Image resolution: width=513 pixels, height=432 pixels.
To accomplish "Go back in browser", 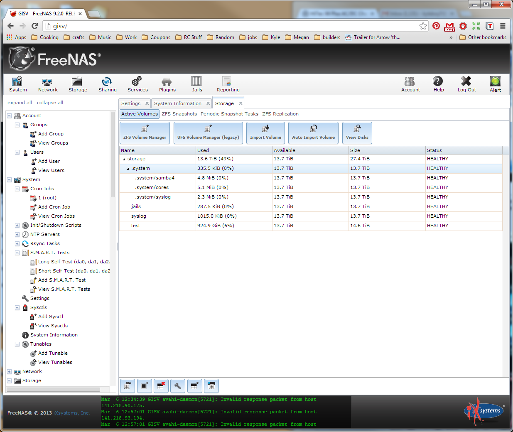I will (x=11, y=26).
